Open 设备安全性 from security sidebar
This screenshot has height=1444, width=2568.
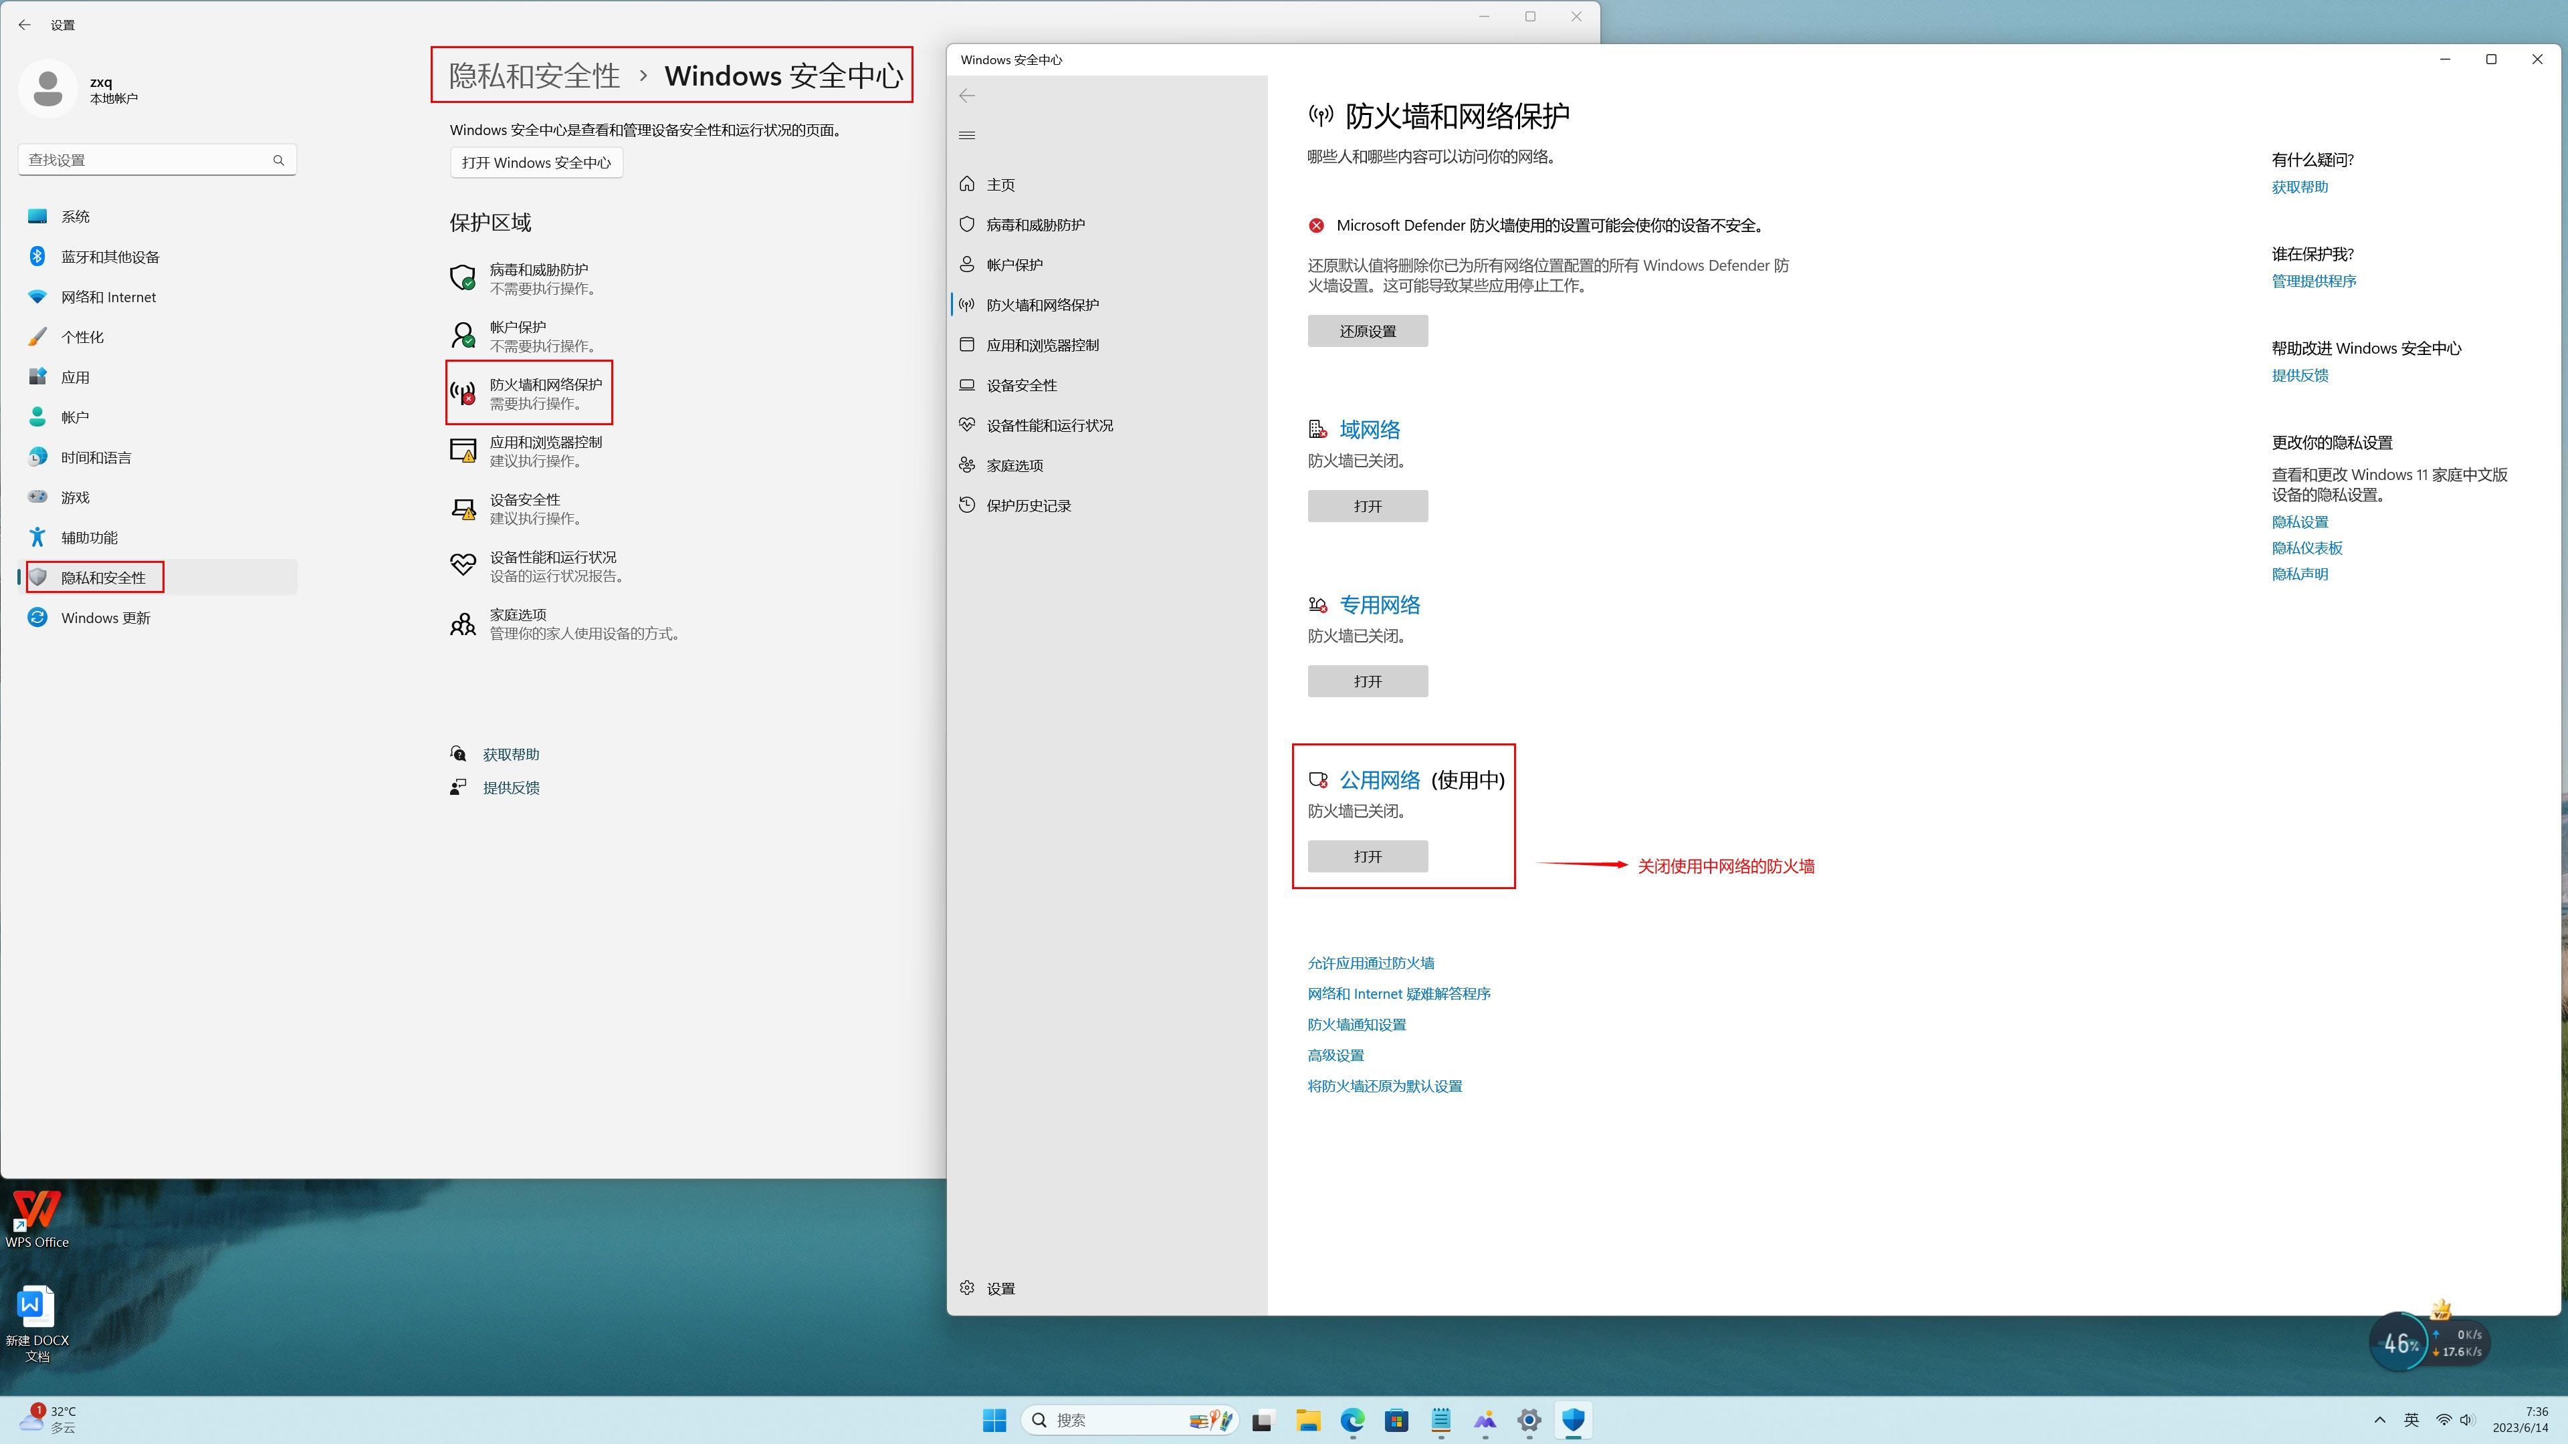1021,384
